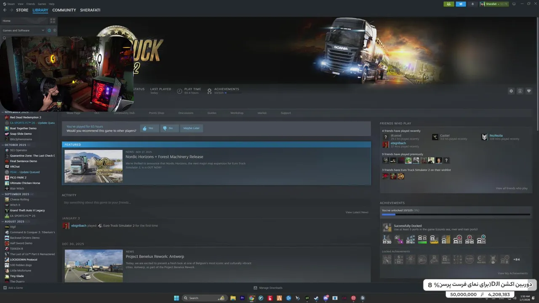Screen dimensions: 539x303
Task: Show the +84 more locked achievements
Action: coord(517,260)
